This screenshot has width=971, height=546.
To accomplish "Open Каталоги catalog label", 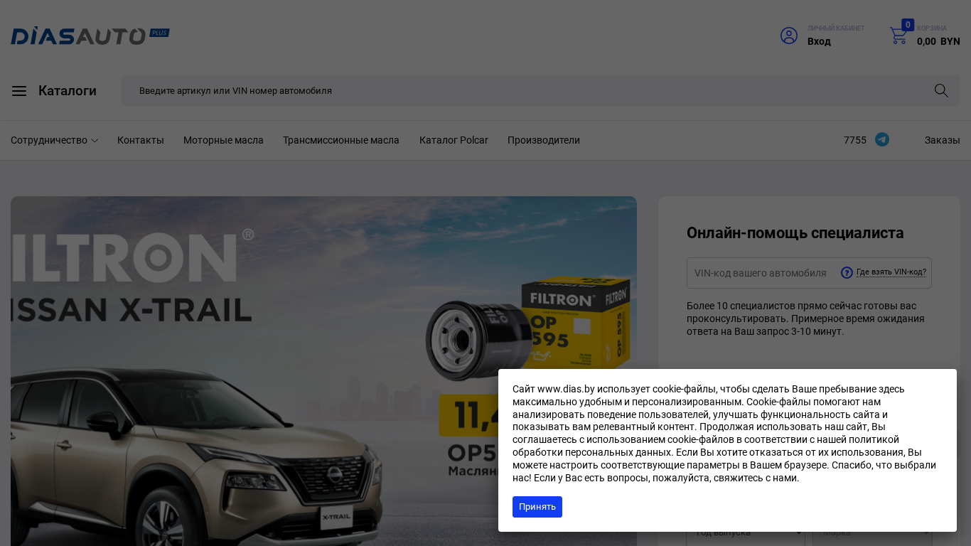I will click(68, 91).
